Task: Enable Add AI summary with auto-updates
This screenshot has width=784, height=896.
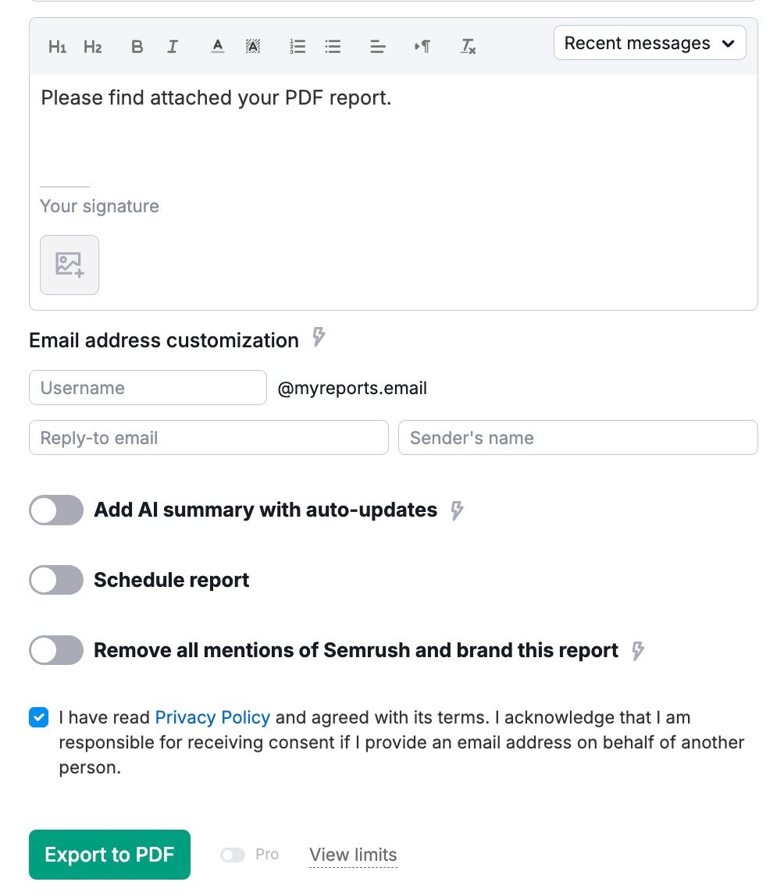Action: click(x=55, y=510)
